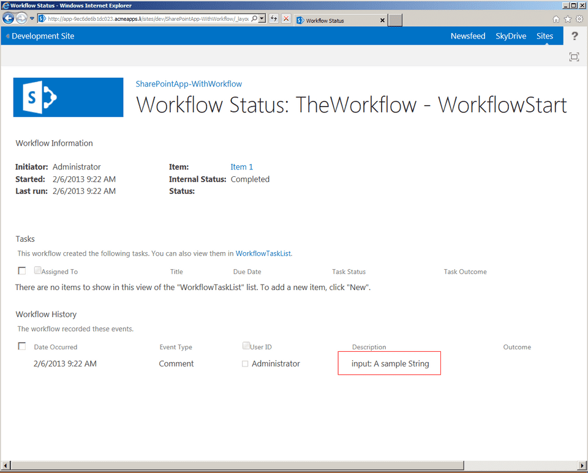Click the SharePoint app logo tile
588x473 pixels.
pyautogui.click(x=67, y=97)
